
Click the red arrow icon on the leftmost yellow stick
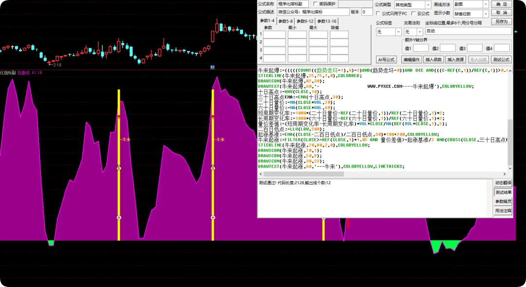(x=119, y=116)
